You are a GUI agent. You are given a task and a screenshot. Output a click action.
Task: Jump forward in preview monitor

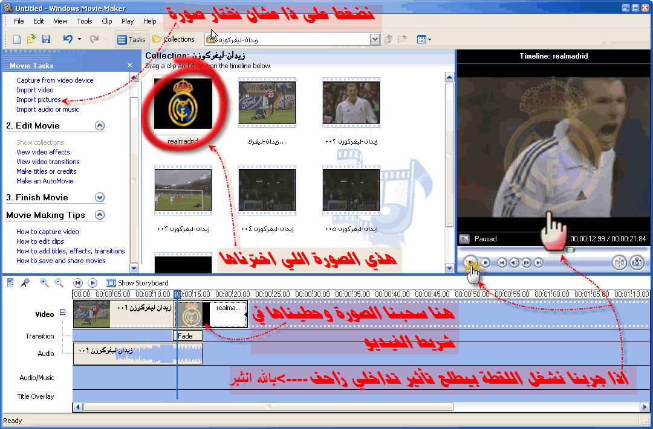(539, 262)
